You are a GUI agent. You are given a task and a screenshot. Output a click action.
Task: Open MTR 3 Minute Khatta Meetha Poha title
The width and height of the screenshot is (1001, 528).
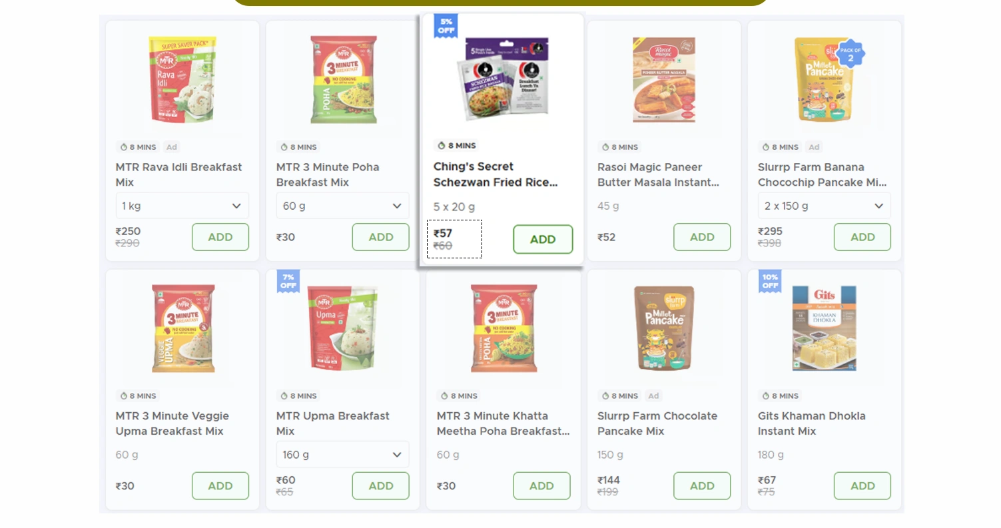click(x=503, y=423)
